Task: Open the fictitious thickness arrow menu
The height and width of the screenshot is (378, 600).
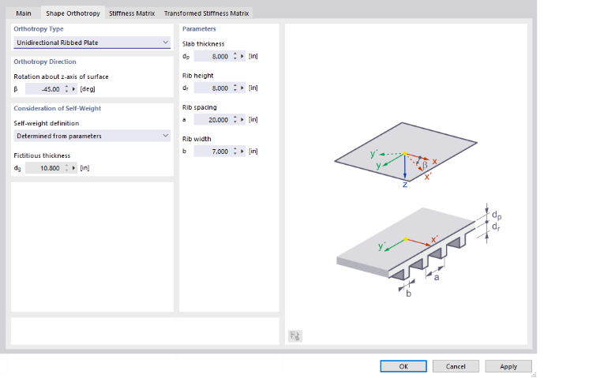Action: 73,168
